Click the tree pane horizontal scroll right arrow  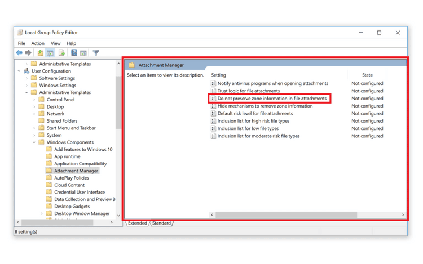112,222
